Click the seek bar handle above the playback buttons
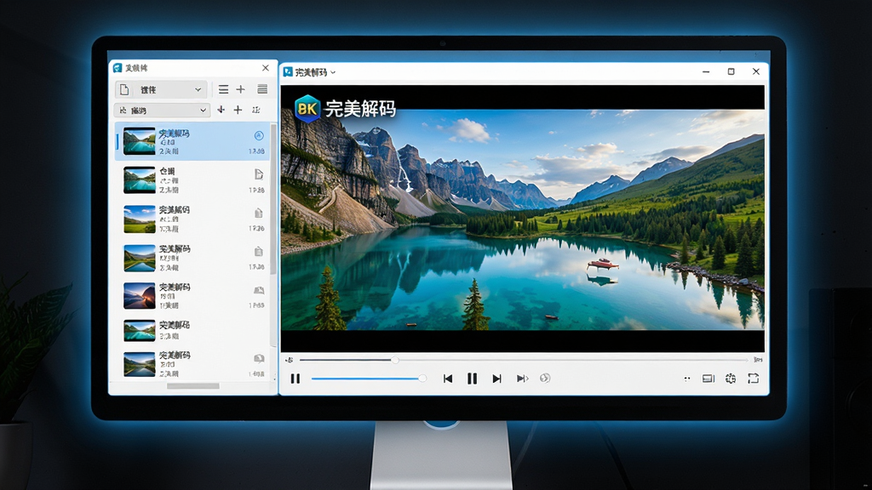Viewport: 872px width, 490px height. click(x=395, y=360)
